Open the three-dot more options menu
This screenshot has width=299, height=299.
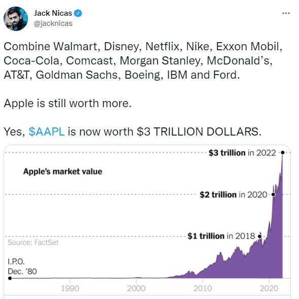coord(286,13)
